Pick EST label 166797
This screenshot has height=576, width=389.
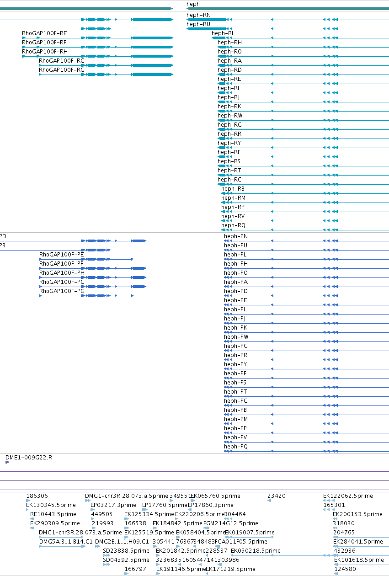(135, 569)
